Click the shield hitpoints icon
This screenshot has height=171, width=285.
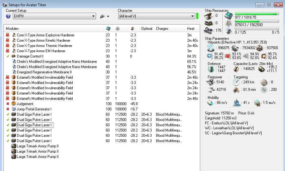[x=211, y=48]
